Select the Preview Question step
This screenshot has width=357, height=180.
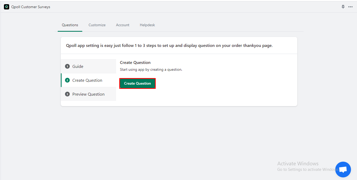tap(89, 94)
